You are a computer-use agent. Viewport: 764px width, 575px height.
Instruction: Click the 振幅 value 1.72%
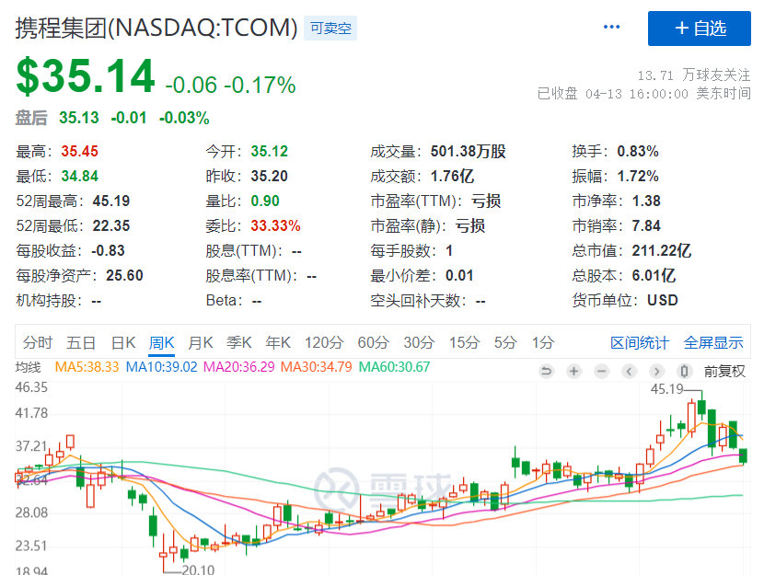(x=638, y=177)
